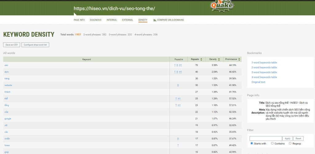Click the T indicator in the hiseo row
The height and width of the screenshot is (154, 315).
178,145
